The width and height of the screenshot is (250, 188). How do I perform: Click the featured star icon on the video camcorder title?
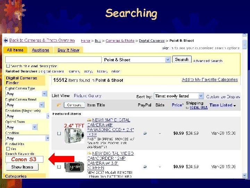click(89, 153)
